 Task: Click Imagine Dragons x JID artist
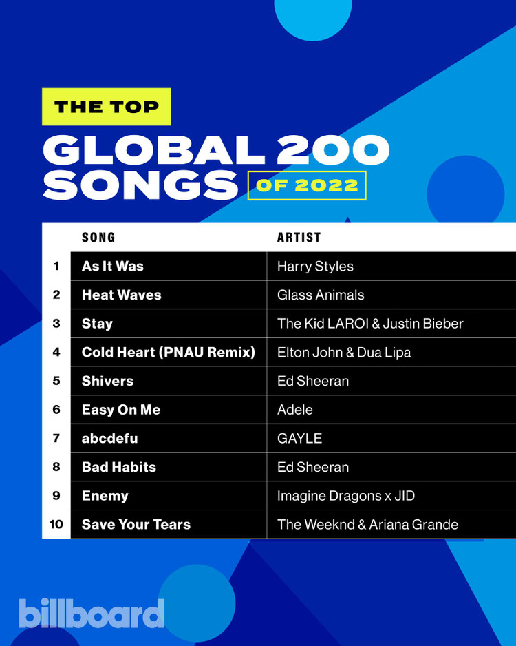coord(346,496)
